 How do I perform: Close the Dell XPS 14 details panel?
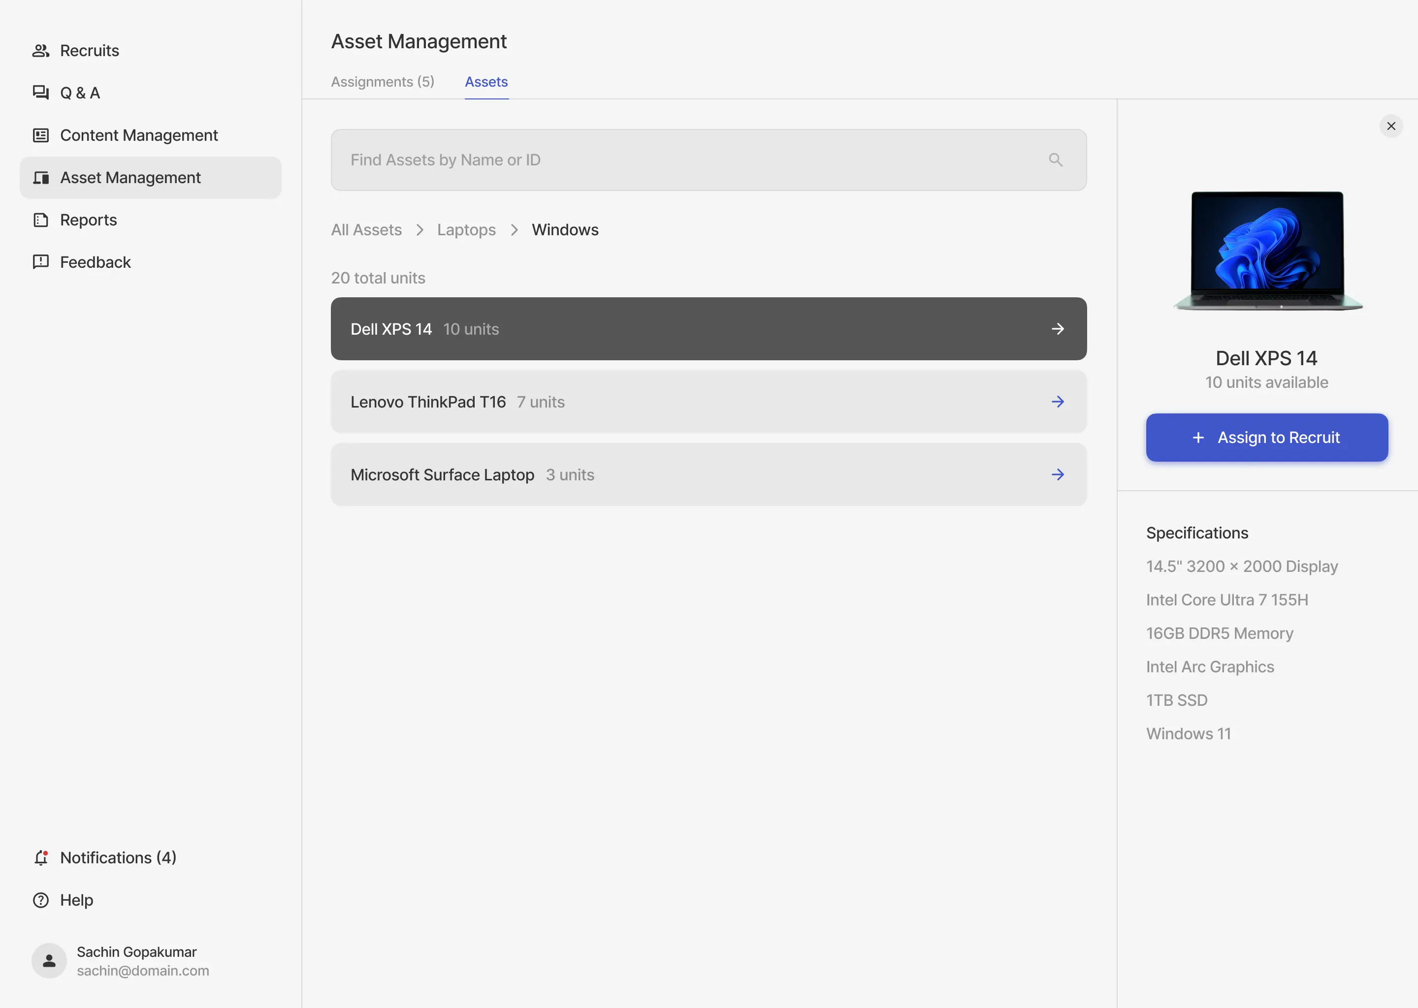tap(1391, 126)
